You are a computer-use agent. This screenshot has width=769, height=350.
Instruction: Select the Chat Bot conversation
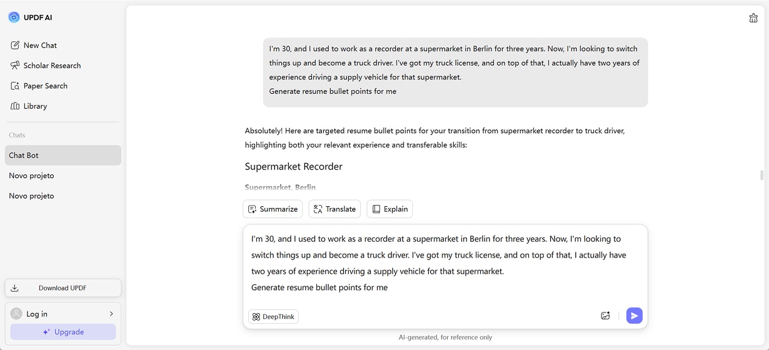click(x=63, y=156)
